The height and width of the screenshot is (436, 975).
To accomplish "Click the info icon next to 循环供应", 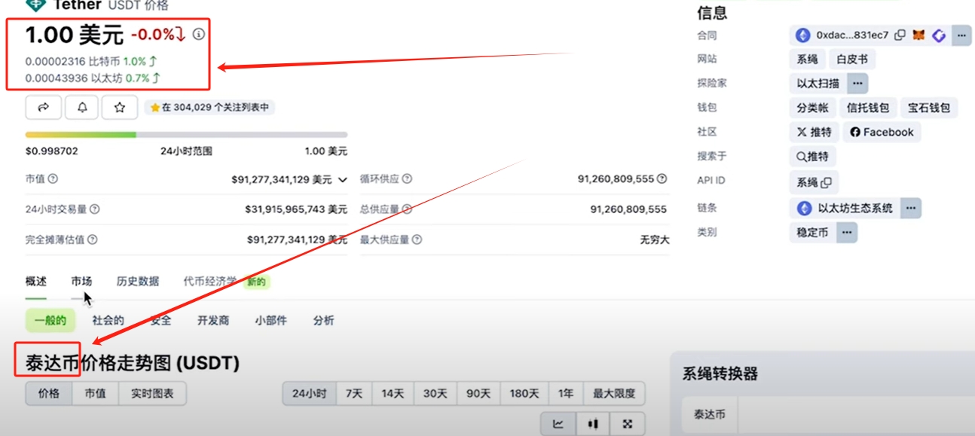I will point(407,179).
